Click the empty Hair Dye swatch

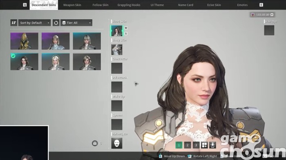pyautogui.click(x=269, y=30)
